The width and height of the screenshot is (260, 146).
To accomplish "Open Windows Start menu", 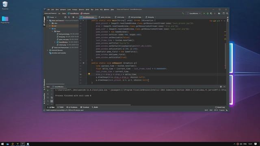I will tap(2, 144).
